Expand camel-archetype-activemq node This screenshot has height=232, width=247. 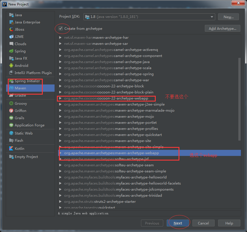coord(60,50)
